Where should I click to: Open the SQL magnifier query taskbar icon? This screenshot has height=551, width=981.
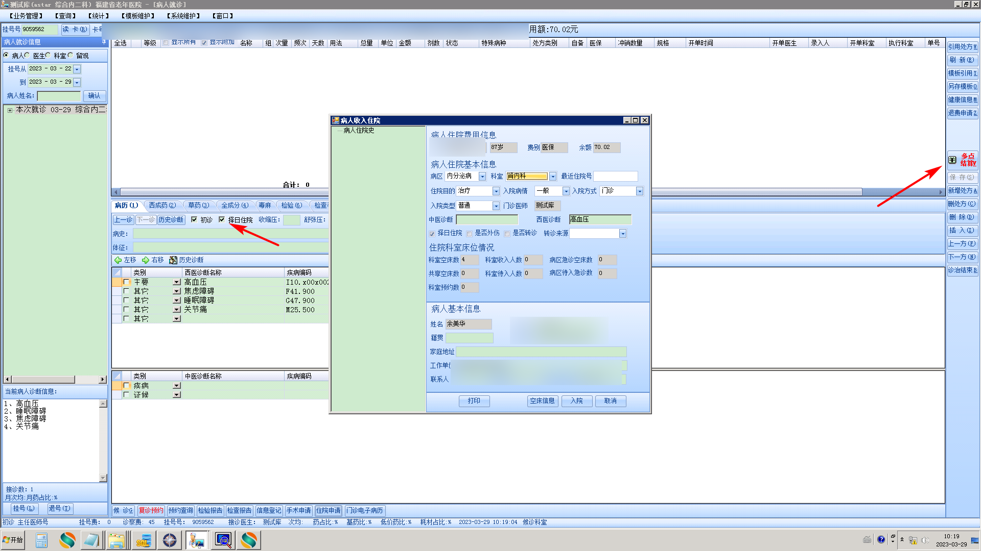coord(223,540)
